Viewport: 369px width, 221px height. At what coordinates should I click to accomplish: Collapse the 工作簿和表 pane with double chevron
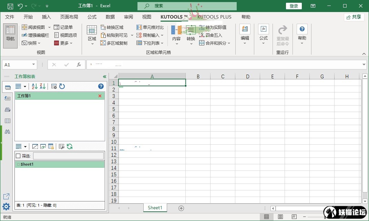click(104, 77)
